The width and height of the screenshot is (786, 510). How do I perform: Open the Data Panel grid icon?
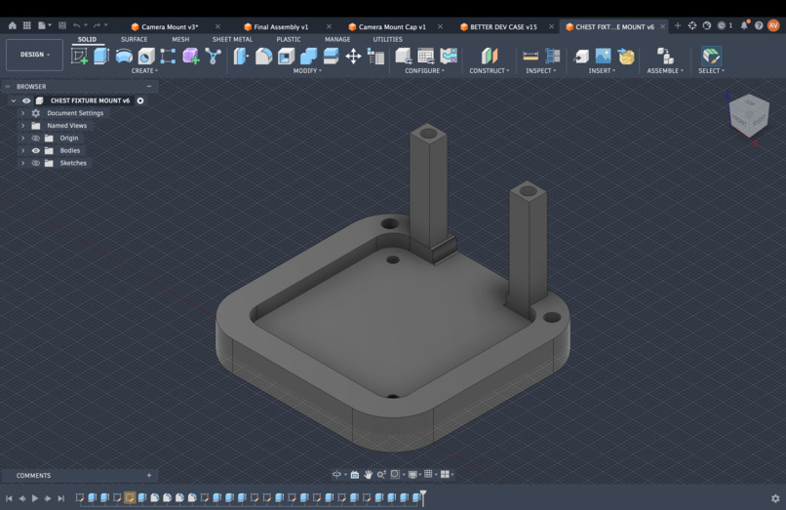point(27,25)
